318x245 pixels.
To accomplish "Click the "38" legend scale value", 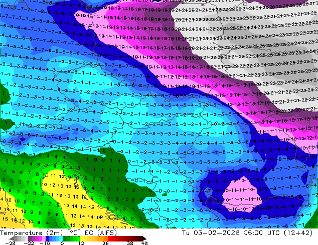I will coord(130,243).
